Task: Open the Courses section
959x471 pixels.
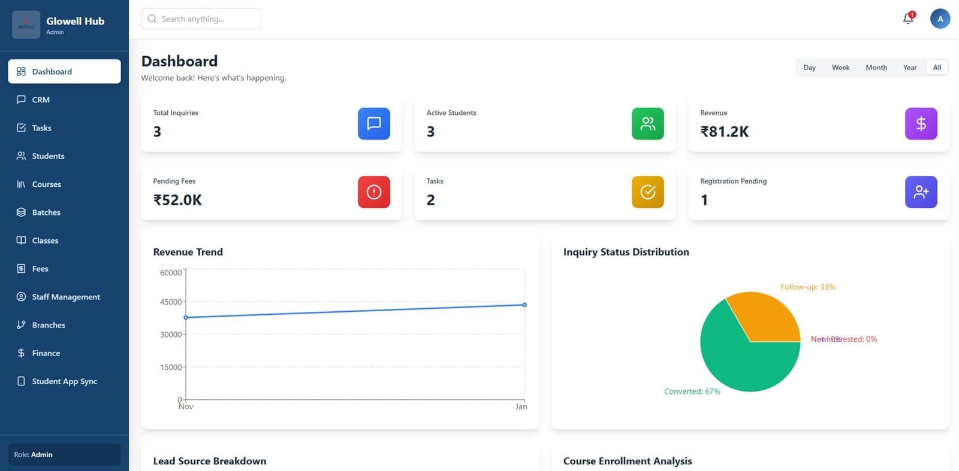Action: [64, 184]
